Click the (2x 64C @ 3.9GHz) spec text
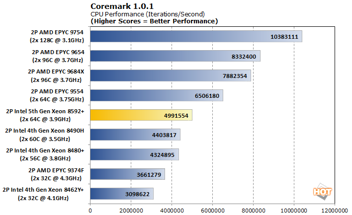 tap(45, 119)
